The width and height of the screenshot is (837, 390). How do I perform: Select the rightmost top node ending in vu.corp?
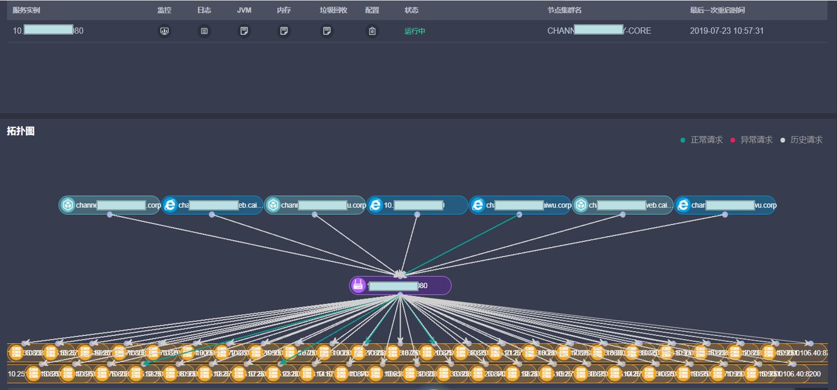(x=726, y=205)
